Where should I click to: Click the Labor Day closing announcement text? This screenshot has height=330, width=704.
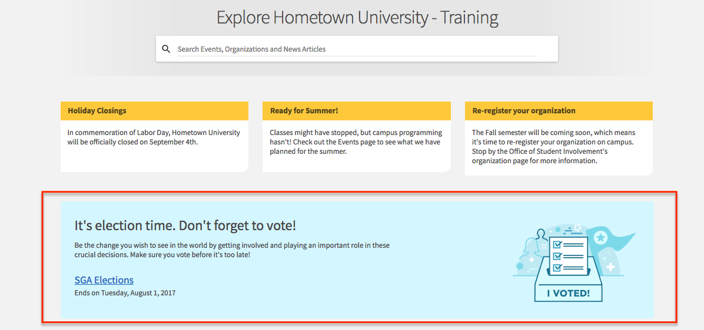pyautogui.click(x=154, y=137)
